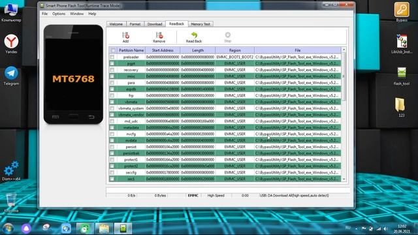418x235 pixels.
Task: Check the protect1 partition checkbox
Action: [112, 159]
